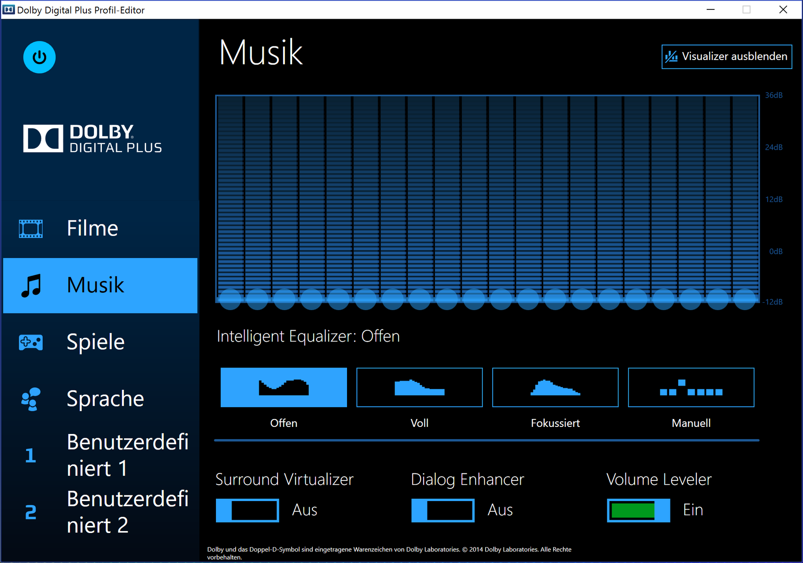Image resolution: width=803 pixels, height=563 pixels.
Task: Disable the Volume Leveler toggle
Action: click(638, 510)
